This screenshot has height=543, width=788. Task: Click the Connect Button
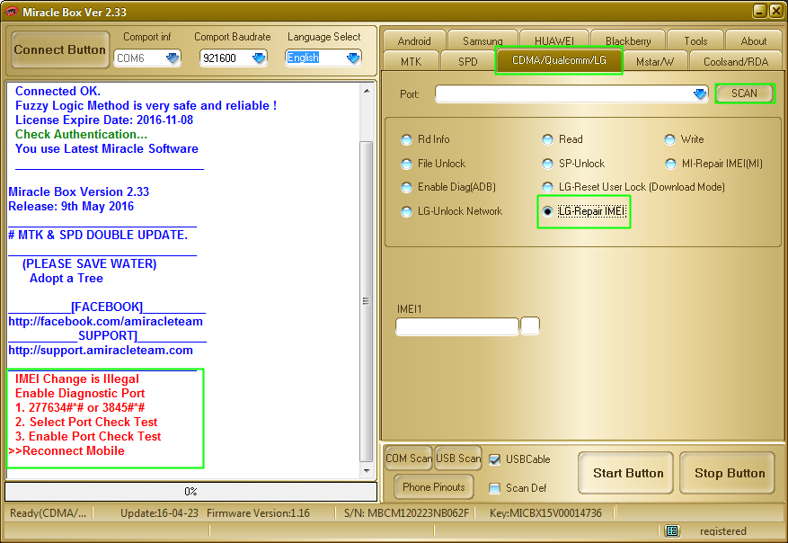pos(60,49)
